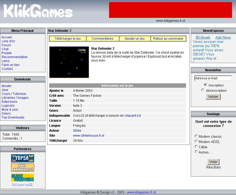Click the 34 fois download count
236x195 pixels.
coord(78,141)
